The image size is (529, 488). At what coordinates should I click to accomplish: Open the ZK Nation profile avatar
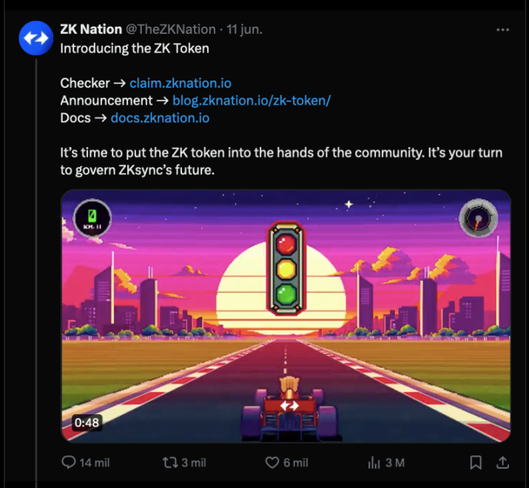36,38
